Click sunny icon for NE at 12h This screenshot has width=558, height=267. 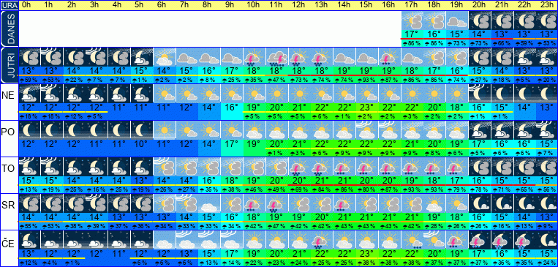[299, 94]
